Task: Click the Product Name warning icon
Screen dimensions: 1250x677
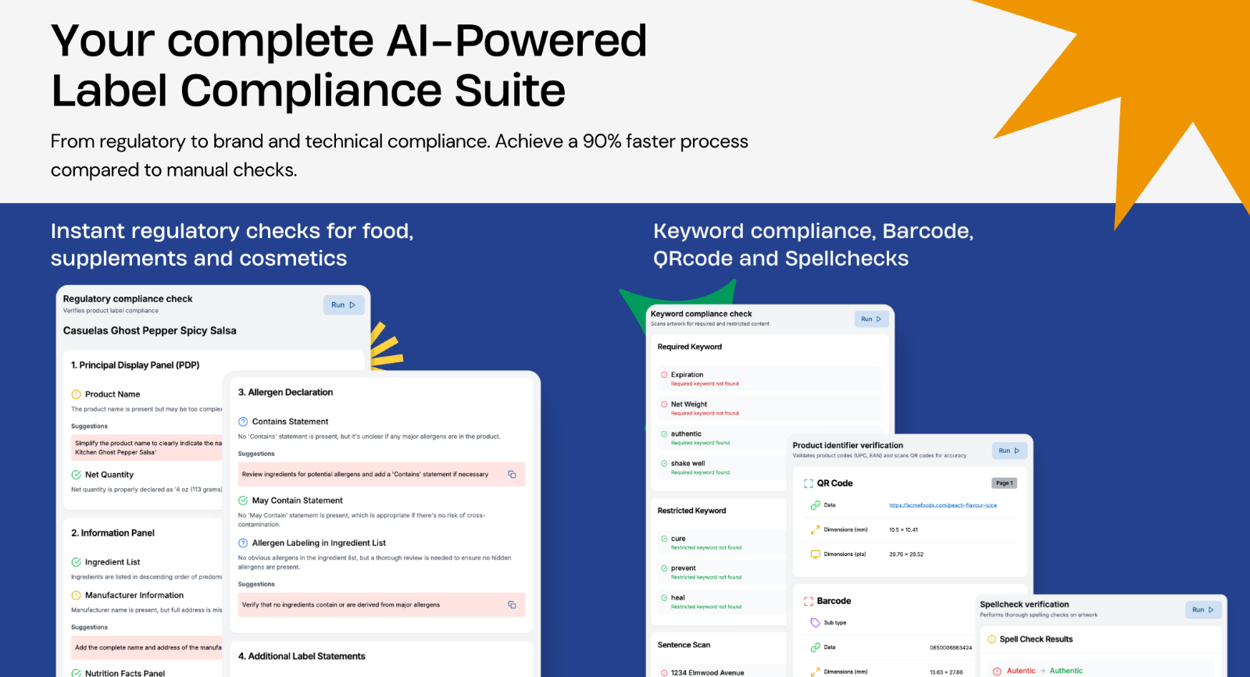Action: click(77, 394)
